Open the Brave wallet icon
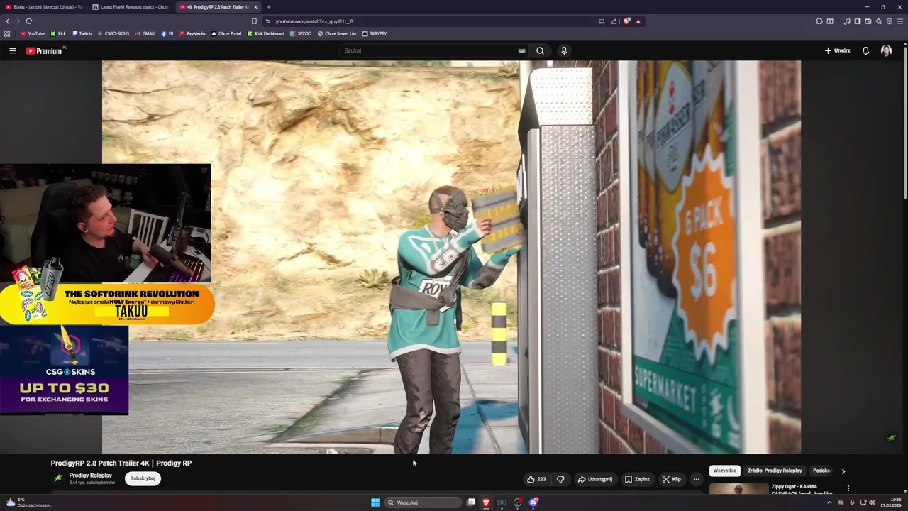The image size is (908, 511). tap(868, 21)
